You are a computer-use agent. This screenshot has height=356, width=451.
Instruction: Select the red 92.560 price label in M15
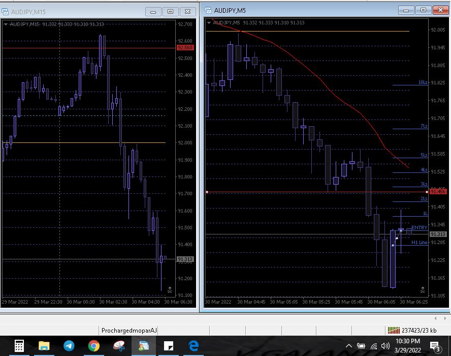[185, 47]
